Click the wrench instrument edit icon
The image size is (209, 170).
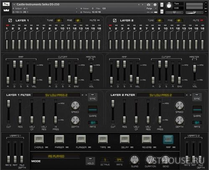click(6, 4)
